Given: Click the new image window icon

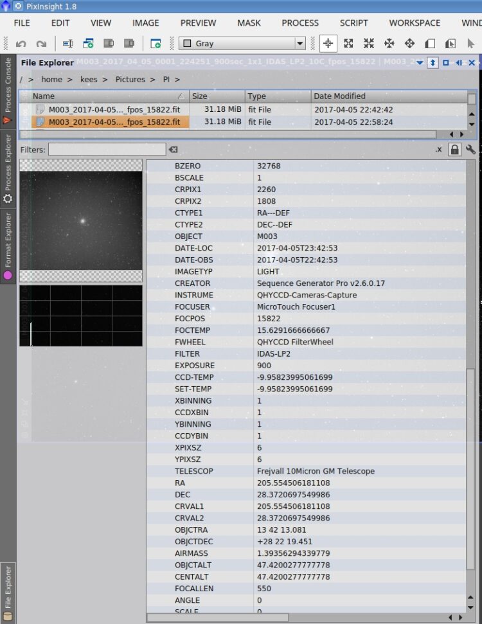Looking at the screenshot, I should click(88, 43).
